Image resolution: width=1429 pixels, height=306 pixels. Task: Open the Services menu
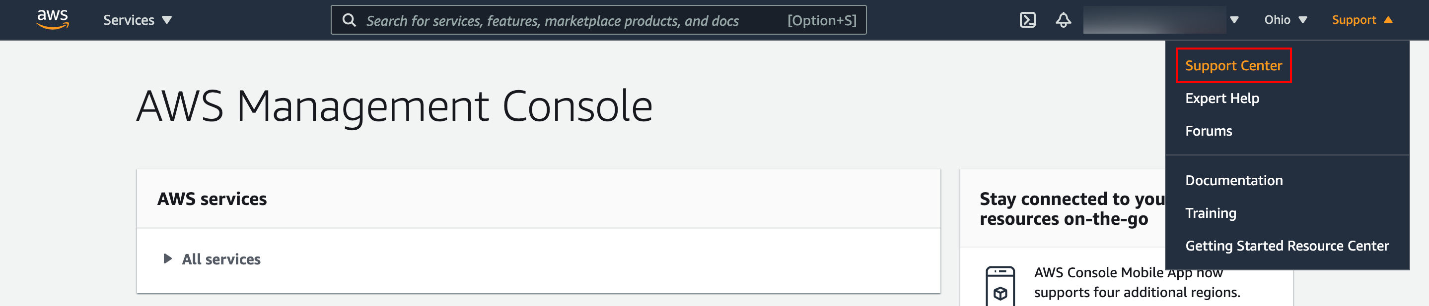[x=137, y=19]
